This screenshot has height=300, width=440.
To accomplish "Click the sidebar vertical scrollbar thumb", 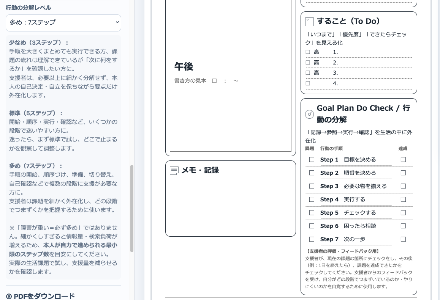I will coord(131,209).
